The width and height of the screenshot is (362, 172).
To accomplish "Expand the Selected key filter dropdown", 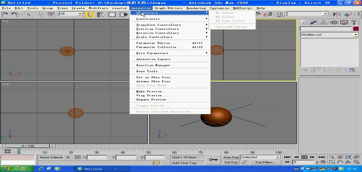I will (x=278, y=157).
